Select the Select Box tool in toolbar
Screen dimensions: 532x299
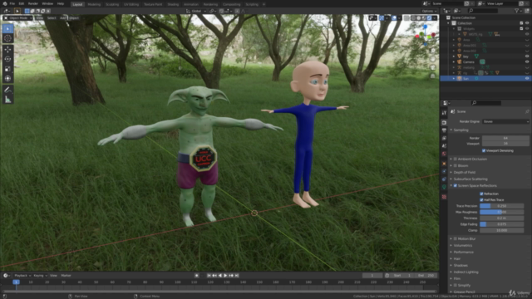(7, 29)
